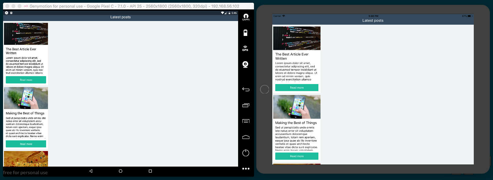The width and height of the screenshot is (493, 180).
Task: Open the Genymotion webcam widget
Action: pos(245,64)
